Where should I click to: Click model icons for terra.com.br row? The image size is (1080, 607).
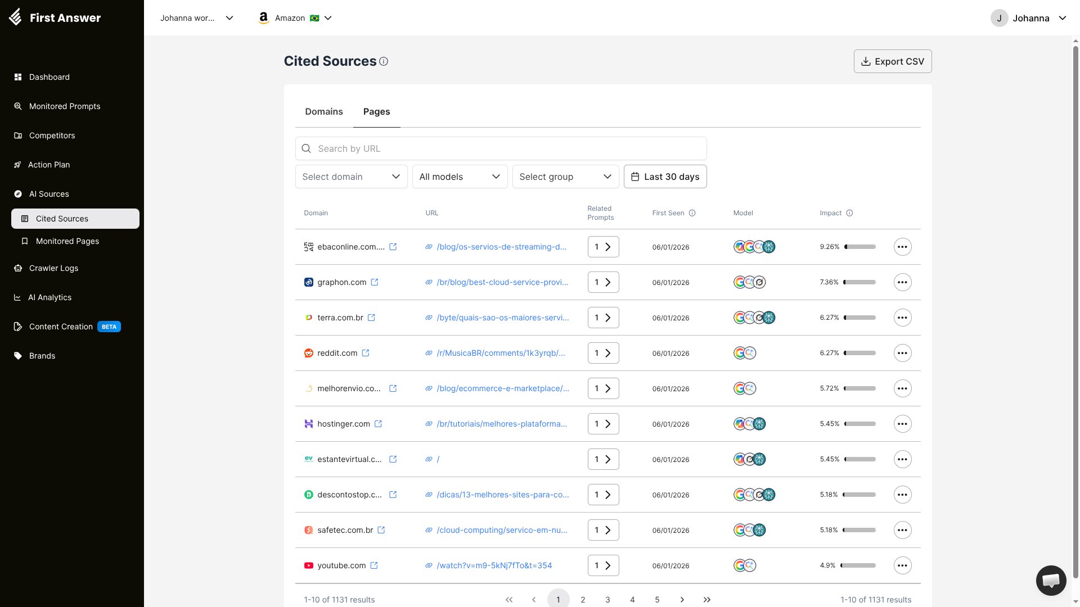pos(754,318)
